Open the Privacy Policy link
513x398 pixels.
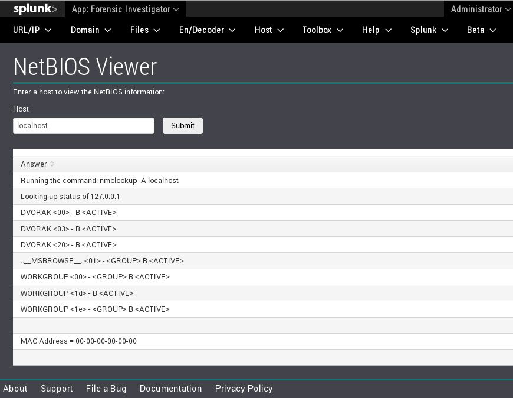click(244, 389)
